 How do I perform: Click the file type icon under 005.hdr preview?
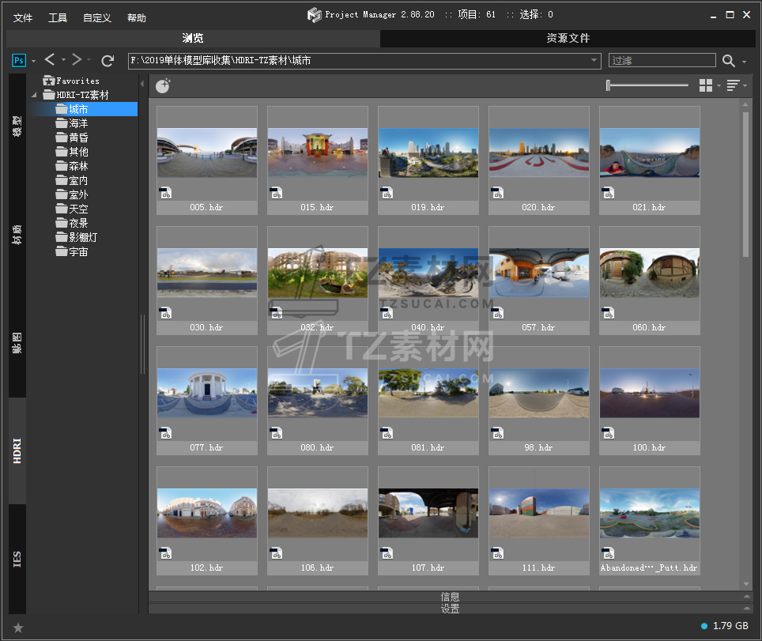click(166, 193)
